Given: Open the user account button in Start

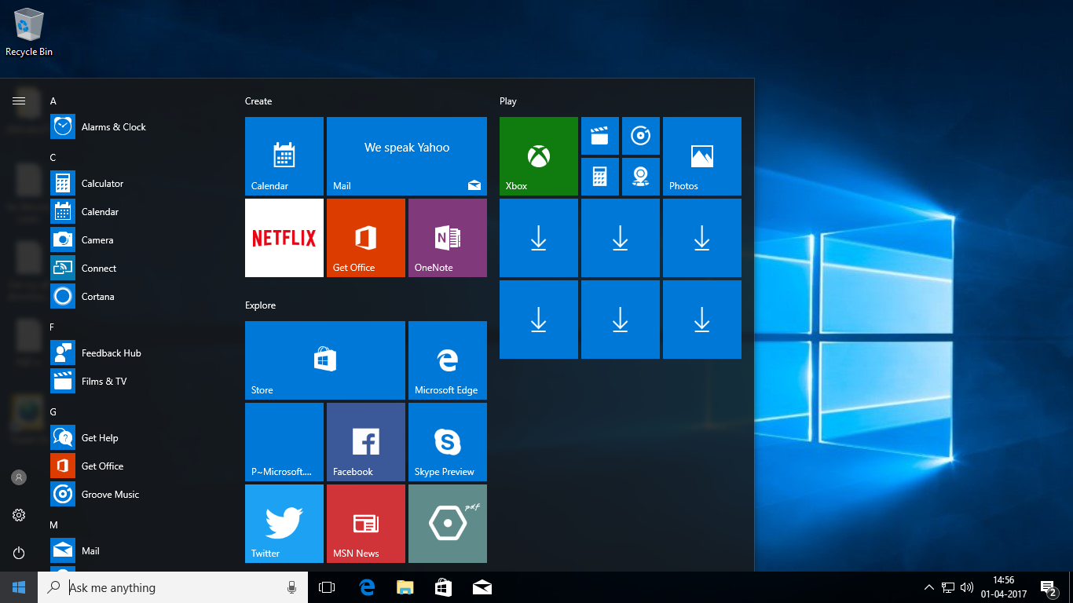Looking at the screenshot, I should coord(19,477).
